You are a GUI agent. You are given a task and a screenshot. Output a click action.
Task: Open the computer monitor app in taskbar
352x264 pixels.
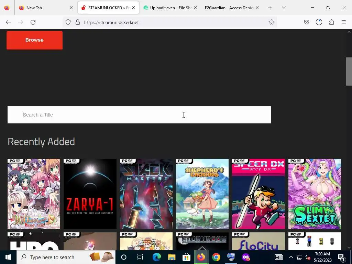231,257
